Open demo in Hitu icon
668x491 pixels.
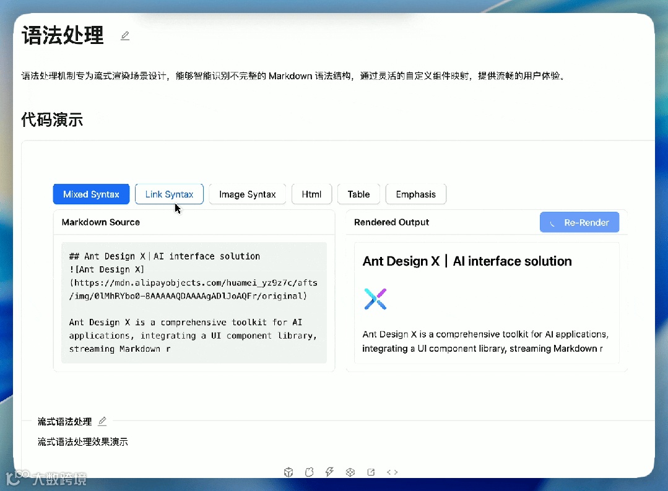click(310, 472)
